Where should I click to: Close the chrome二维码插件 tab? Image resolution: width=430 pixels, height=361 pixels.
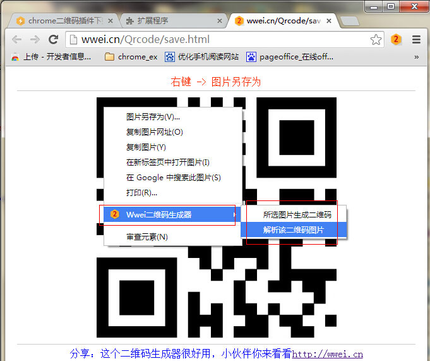(110, 21)
